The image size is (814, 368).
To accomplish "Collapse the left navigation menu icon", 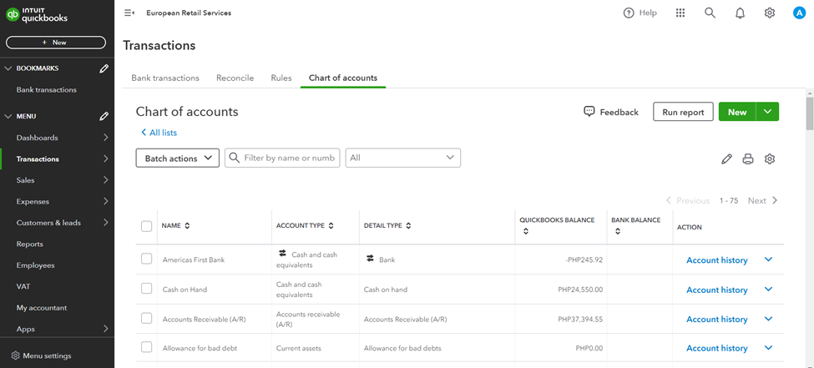I will point(129,13).
